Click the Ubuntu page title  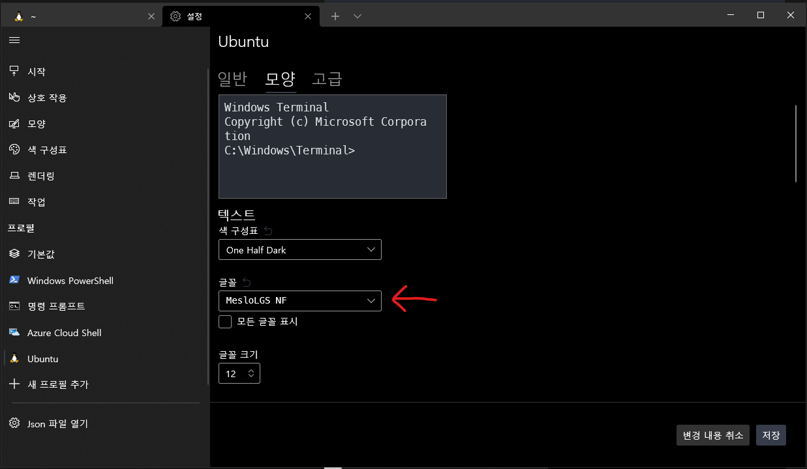click(243, 42)
